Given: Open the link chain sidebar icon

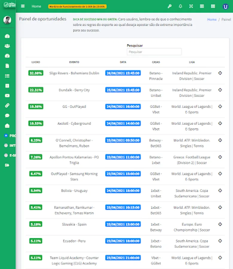Looking at the screenshot, I should 7,106.
